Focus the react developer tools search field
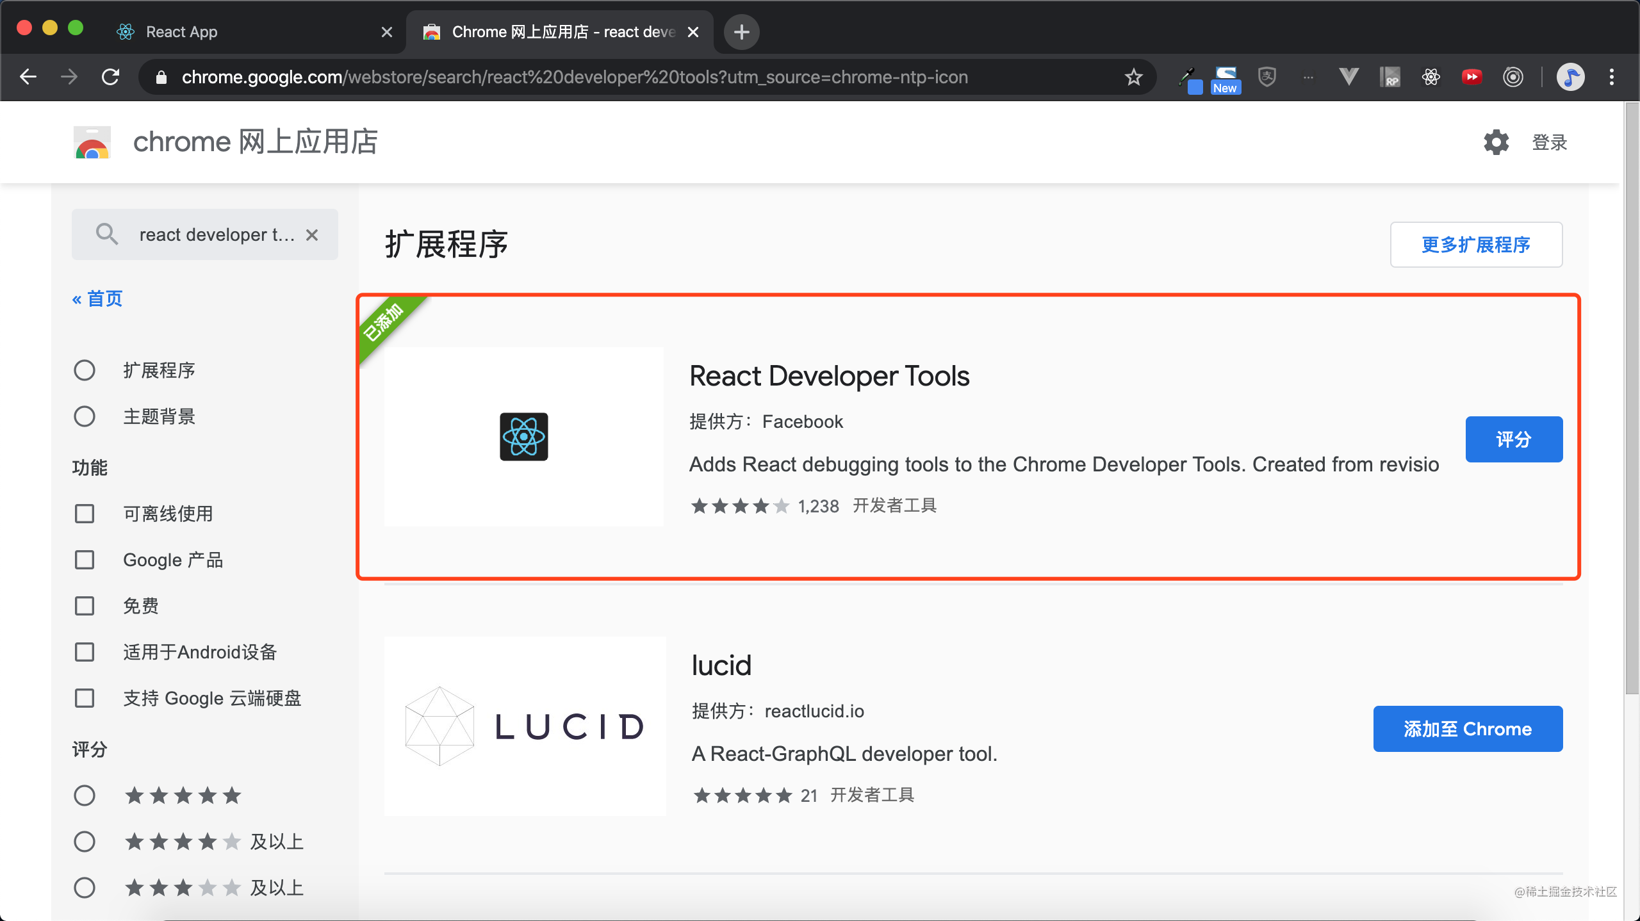Viewport: 1640px width, 921px height. 205,234
